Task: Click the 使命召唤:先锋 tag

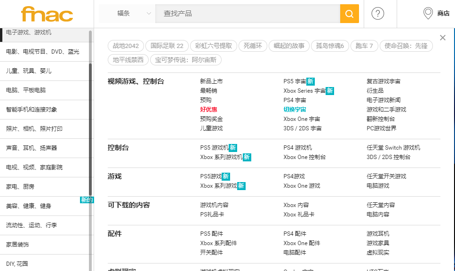Action: click(x=406, y=46)
